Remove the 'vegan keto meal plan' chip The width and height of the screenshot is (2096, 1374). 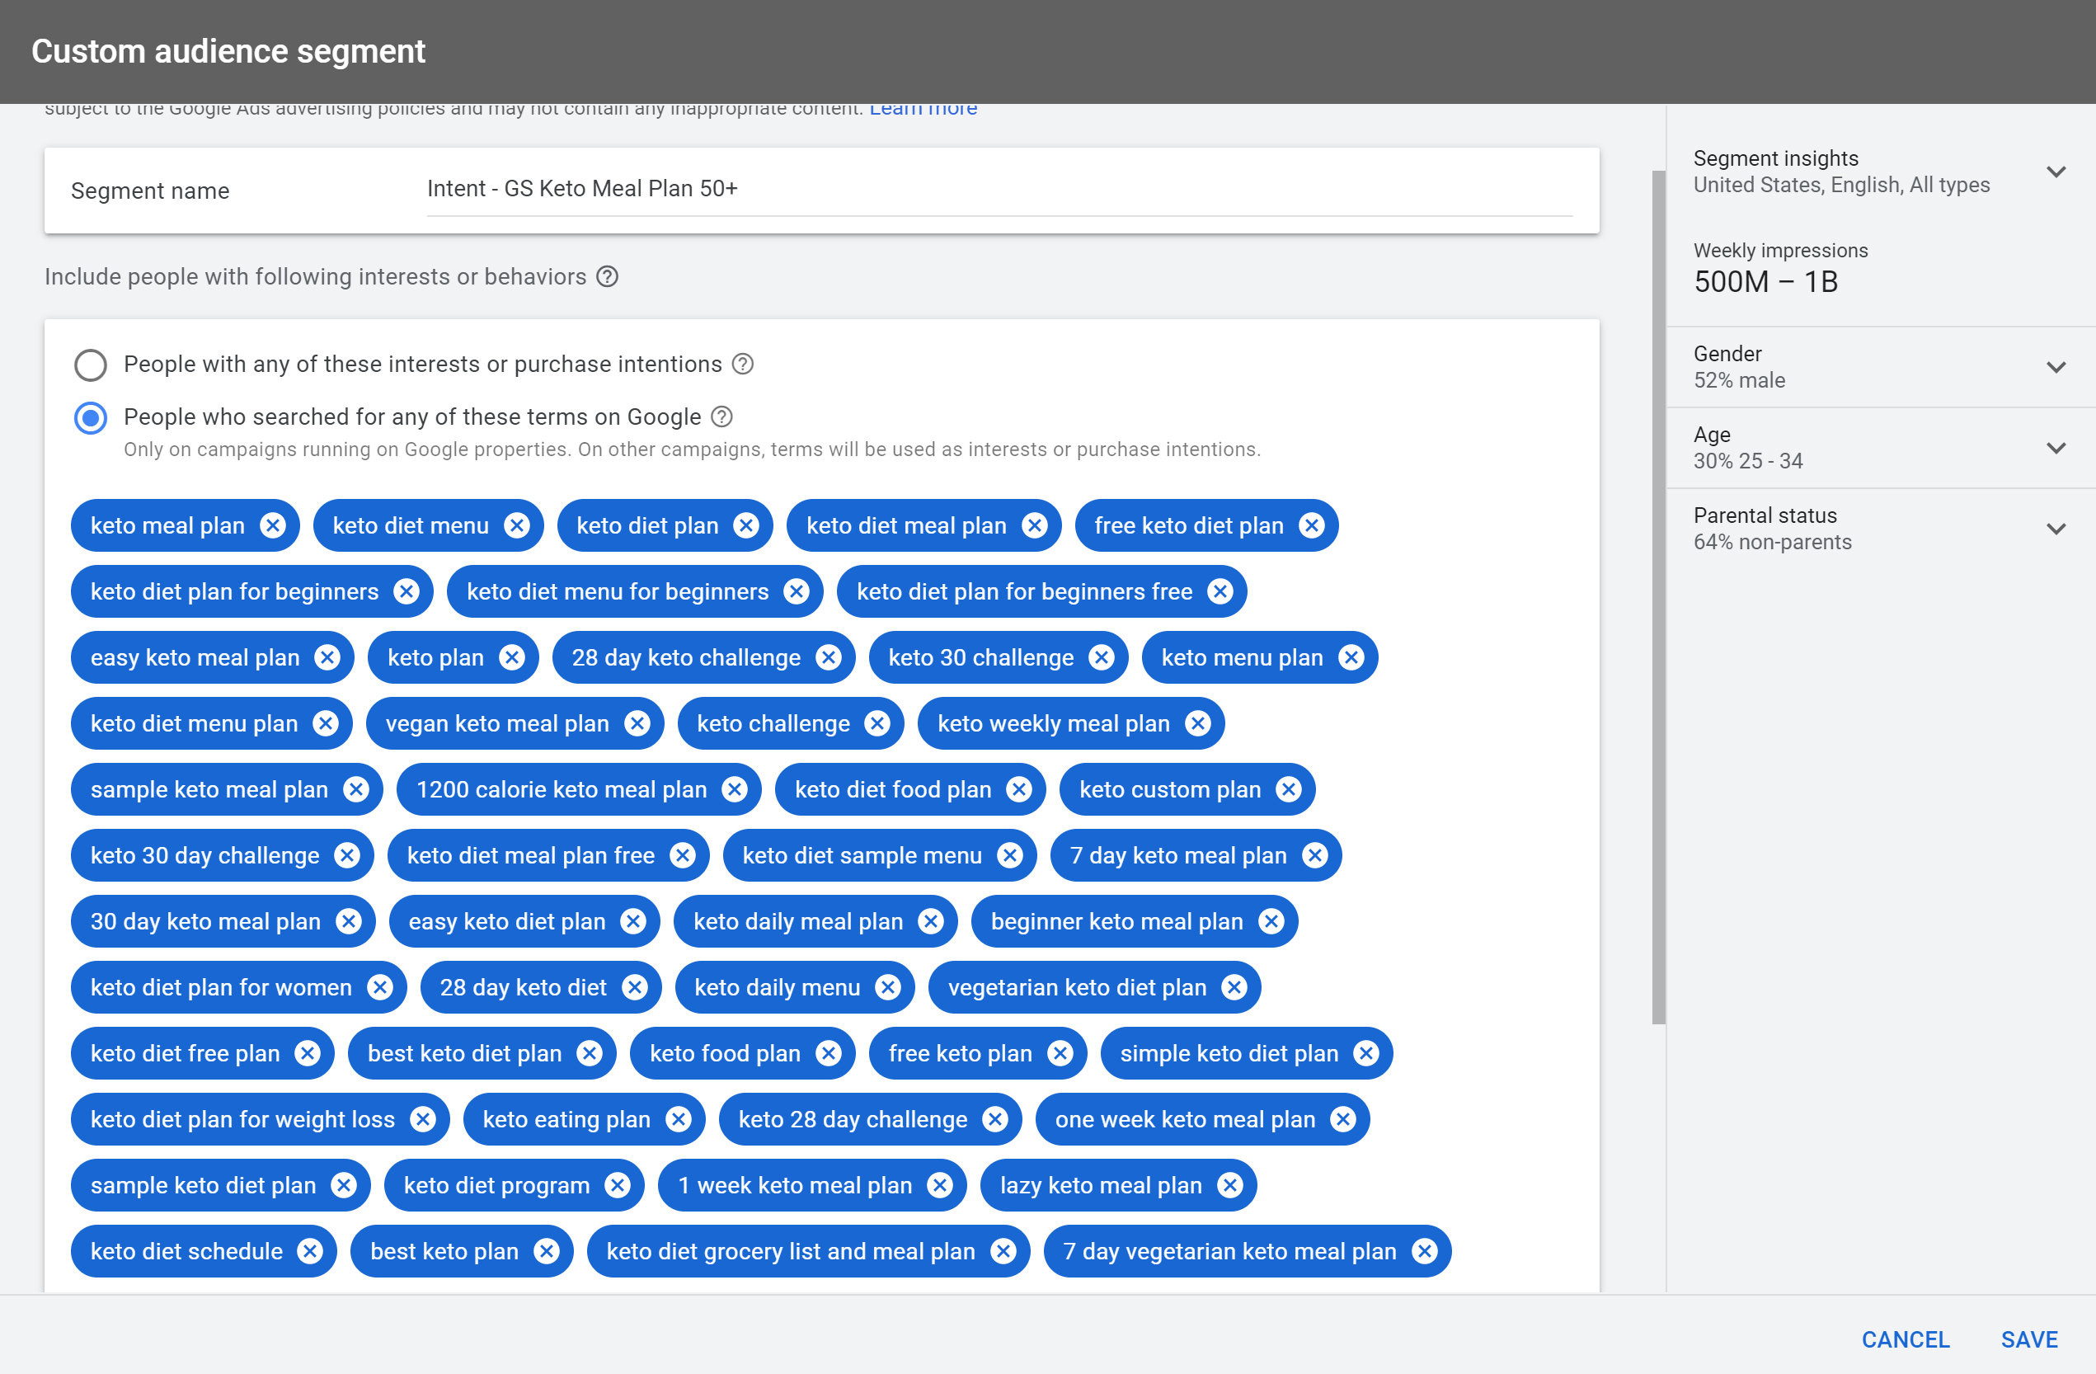(x=637, y=724)
